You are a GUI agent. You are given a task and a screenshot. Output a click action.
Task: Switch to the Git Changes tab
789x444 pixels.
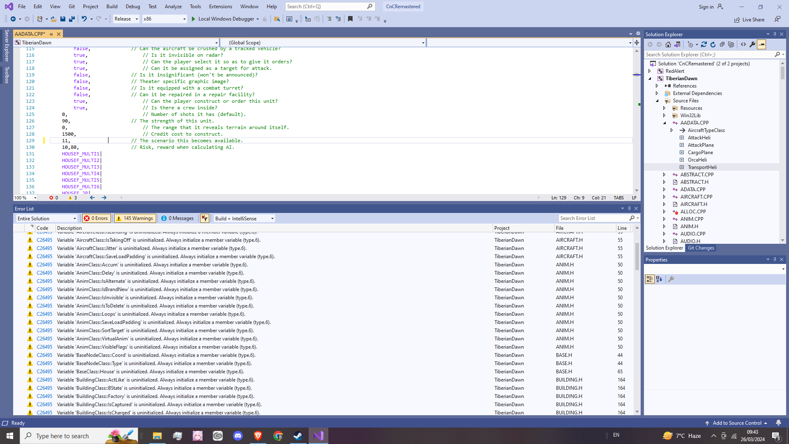pyautogui.click(x=701, y=248)
